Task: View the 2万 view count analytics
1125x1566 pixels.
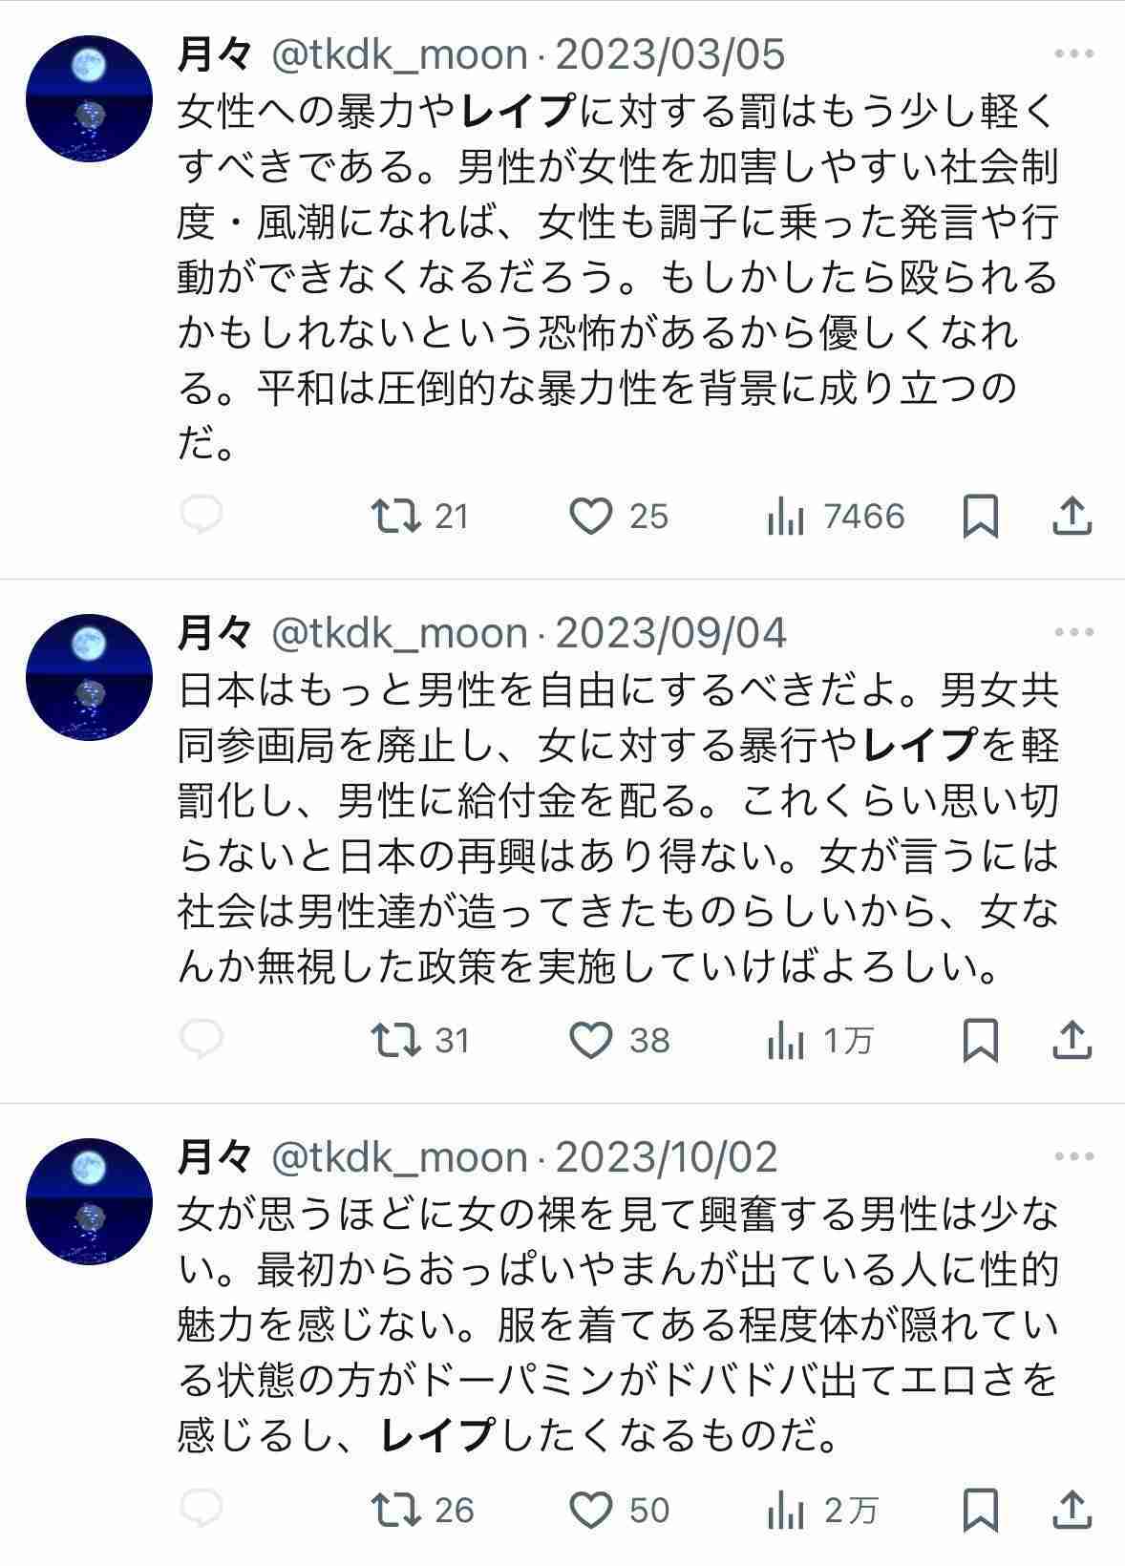Action: (x=822, y=1510)
